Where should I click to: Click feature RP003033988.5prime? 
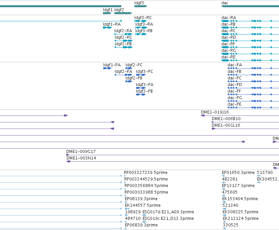click(146, 193)
